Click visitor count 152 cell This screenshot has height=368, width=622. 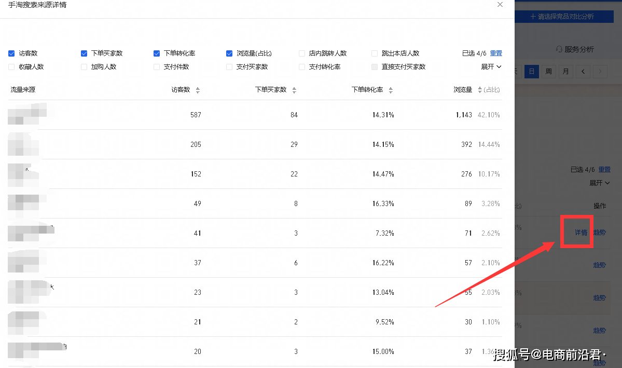pyautogui.click(x=196, y=174)
